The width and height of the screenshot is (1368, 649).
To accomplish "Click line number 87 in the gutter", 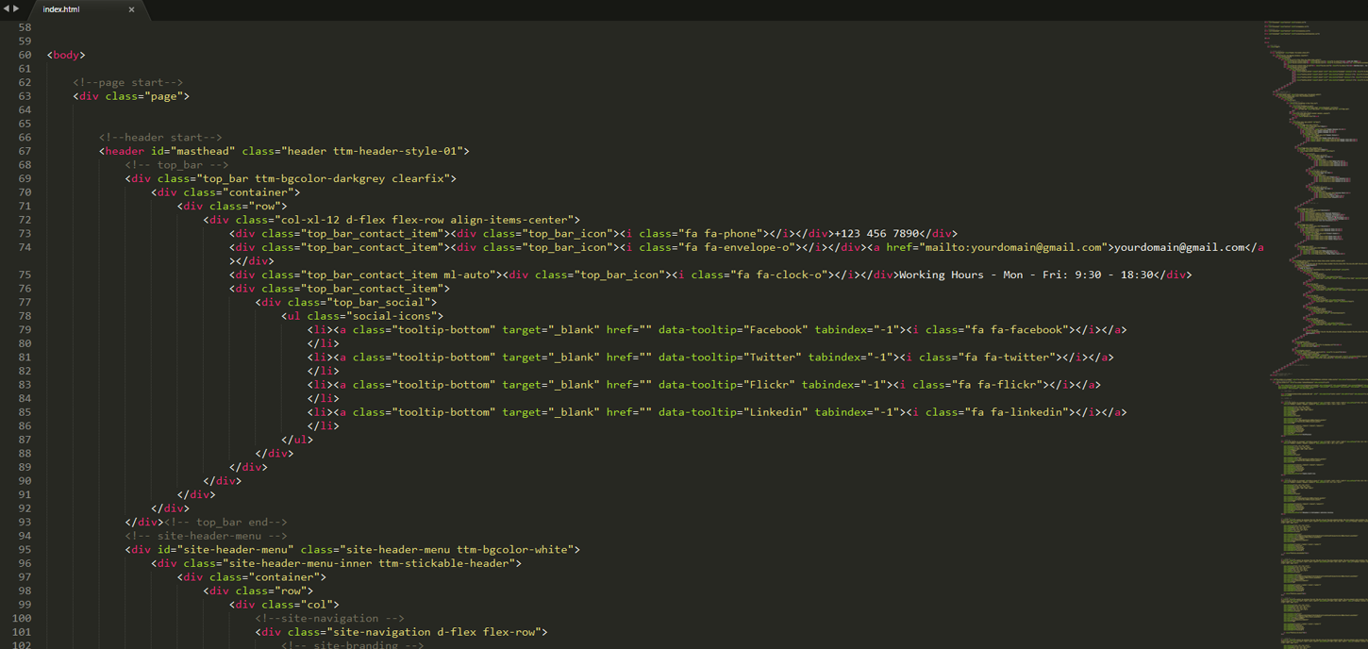I will [x=25, y=440].
